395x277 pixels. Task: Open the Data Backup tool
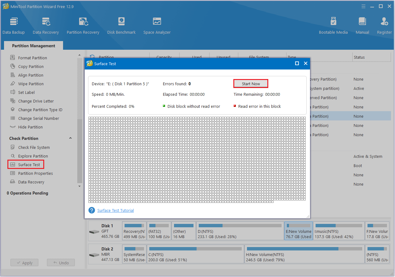14,26
